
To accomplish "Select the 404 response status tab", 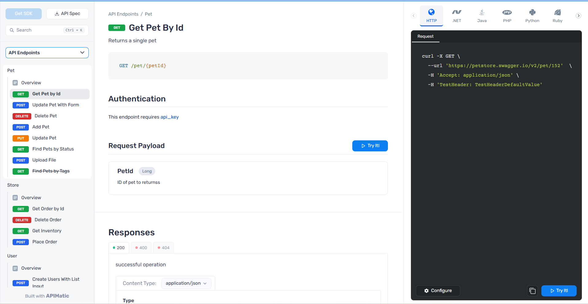I will coord(163,247).
